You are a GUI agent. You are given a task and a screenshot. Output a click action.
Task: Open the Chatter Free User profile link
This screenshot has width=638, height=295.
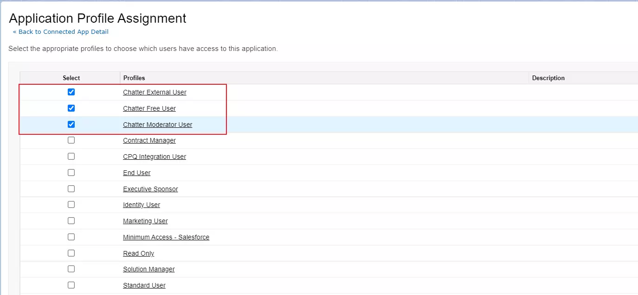click(x=149, y=108)
